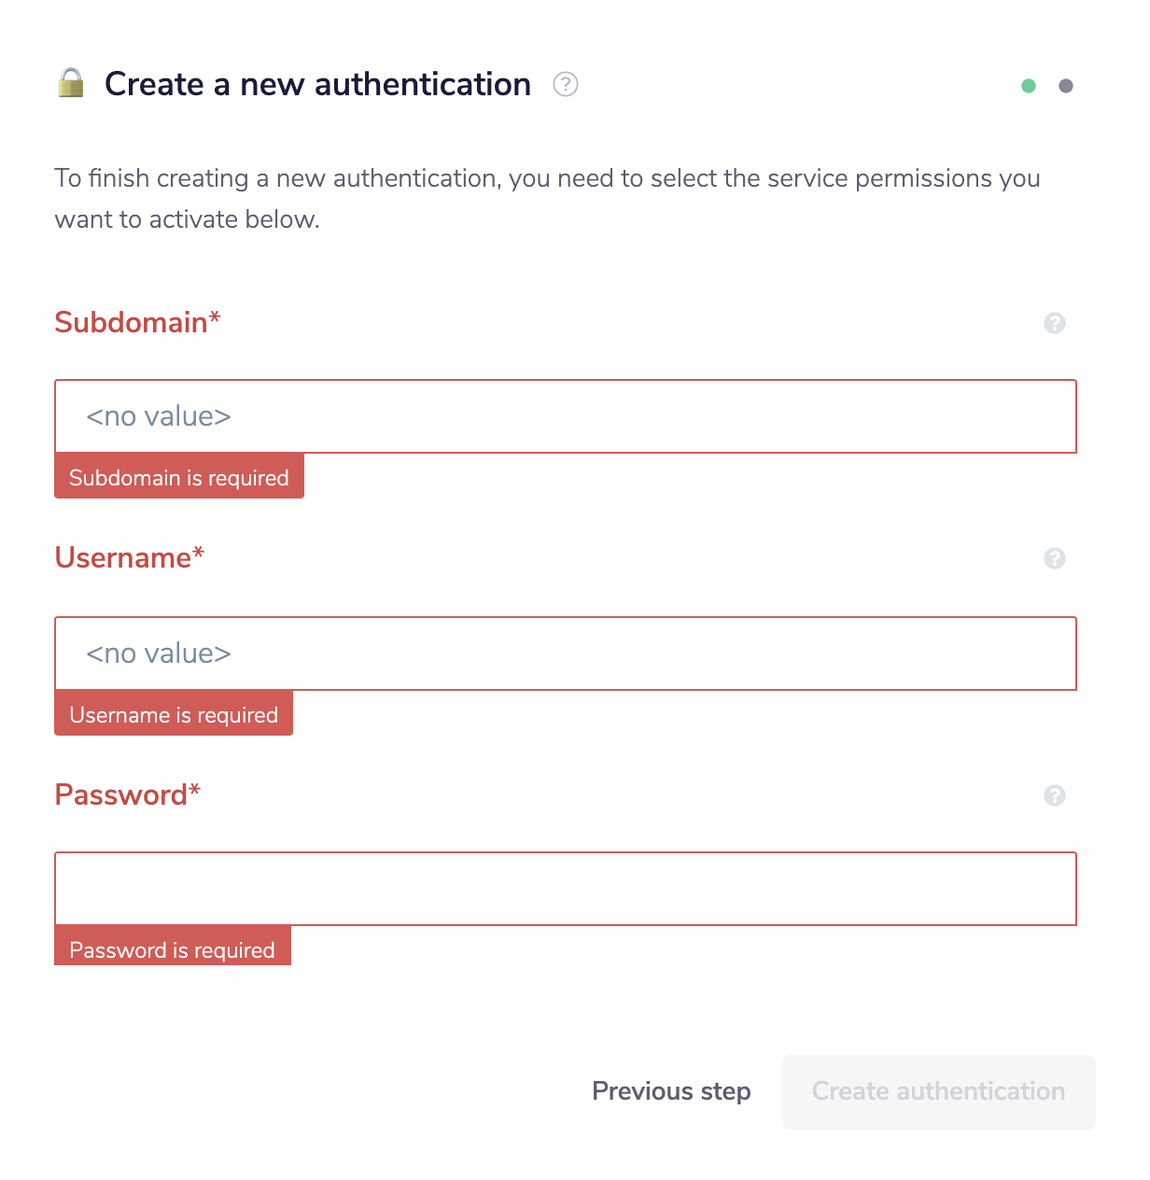Click the gray second-step indicator dot
1150x1180 pixels.
click(x=1066, y=86)
